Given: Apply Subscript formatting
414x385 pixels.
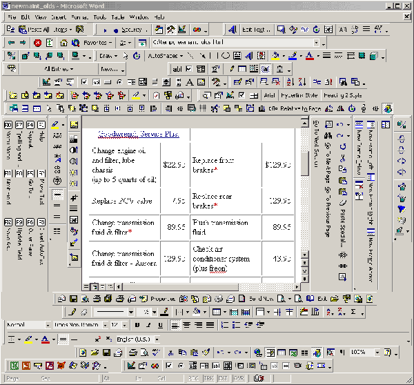Looking at the screenshot, I should 109,339.
